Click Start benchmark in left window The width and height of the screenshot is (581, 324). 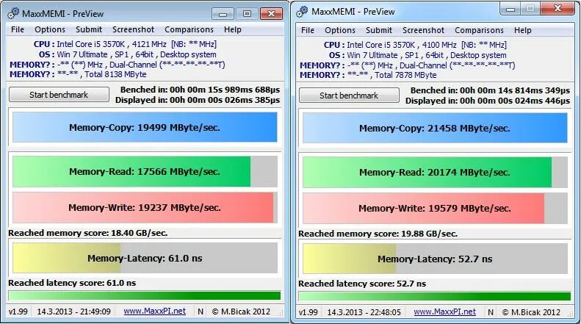(59, 95)
